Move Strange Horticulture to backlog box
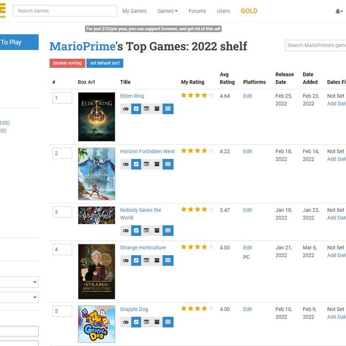Screen dimensions: 346x346 pyautogui.click(x=157, y=260)
